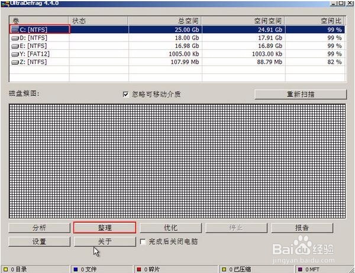Click the Z: drive icon
The height and width of the screenshot is (273, 355).
15,62
